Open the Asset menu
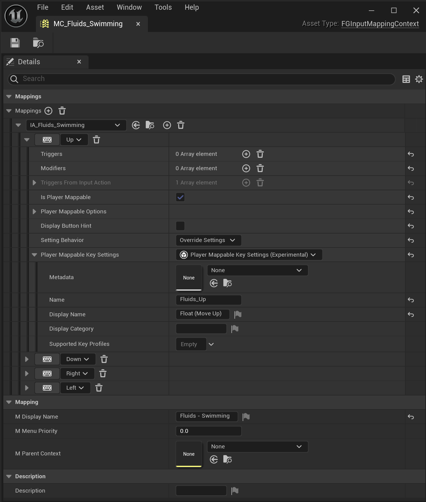The width and height of the screenshot is (426, 502). click(95, 7)
